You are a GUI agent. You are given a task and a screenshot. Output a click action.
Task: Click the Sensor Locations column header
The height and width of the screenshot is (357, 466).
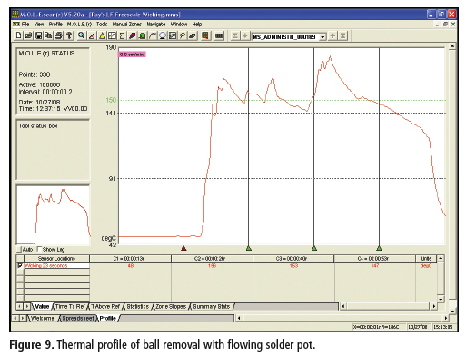(56, 258)
